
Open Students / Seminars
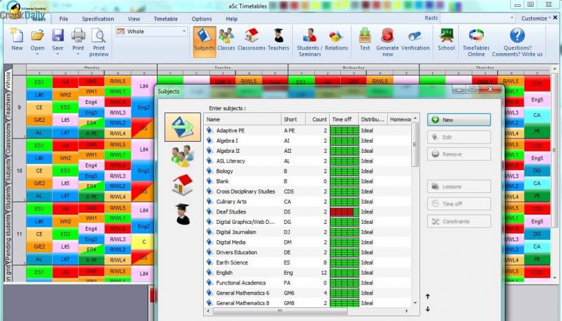[x=309, y=43]
